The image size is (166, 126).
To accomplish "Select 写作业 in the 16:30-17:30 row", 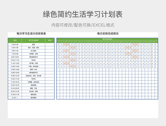I will pyautogui.click(x=33, y=79).
